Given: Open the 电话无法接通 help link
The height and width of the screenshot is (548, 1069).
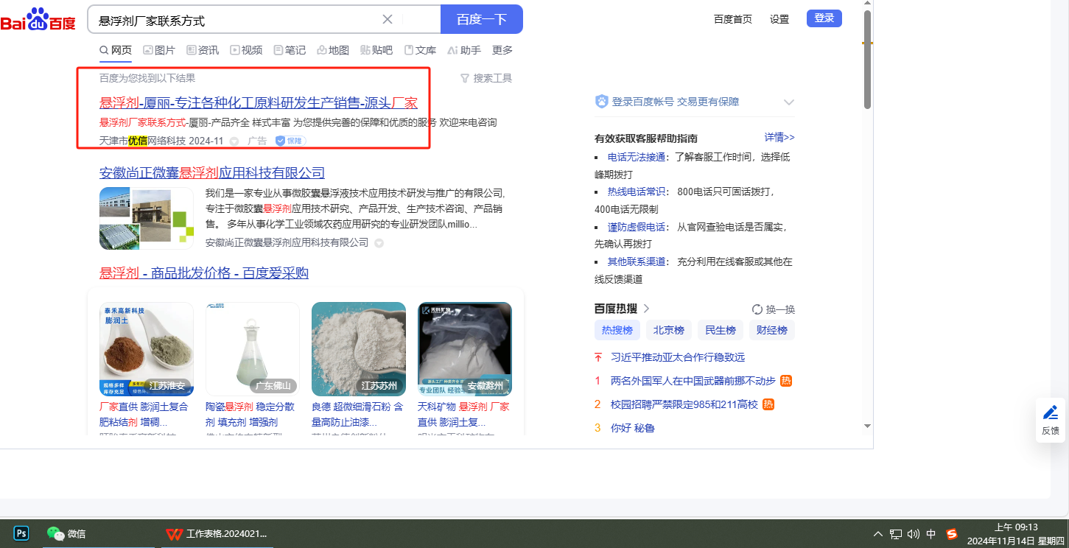Looking at the screenshot, I should coord(637,157).
